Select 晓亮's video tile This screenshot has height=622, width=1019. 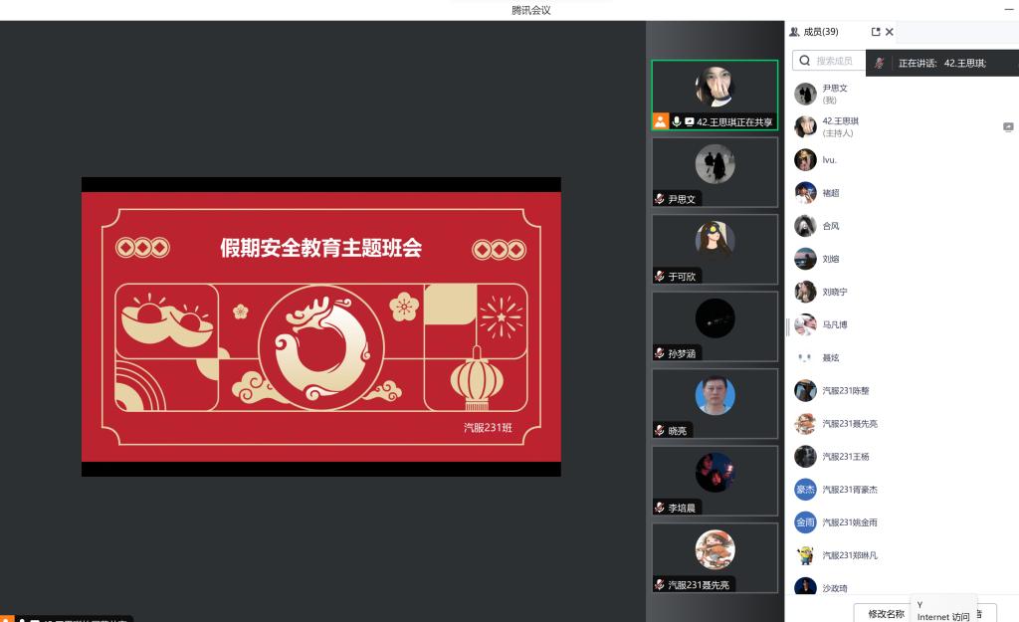(x=714, y=403)
